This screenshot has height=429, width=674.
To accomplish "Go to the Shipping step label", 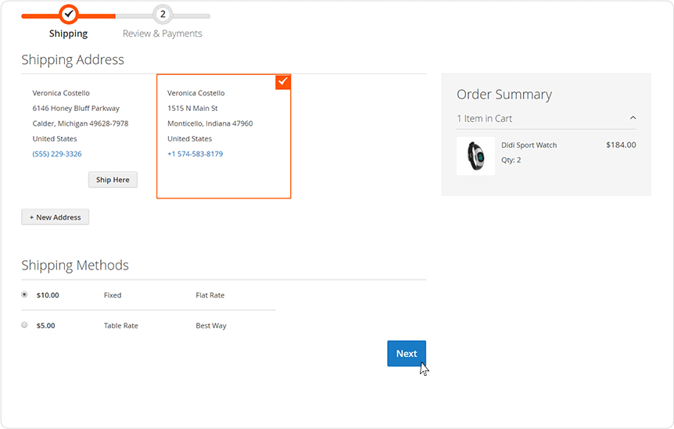I will coord(69,34).
